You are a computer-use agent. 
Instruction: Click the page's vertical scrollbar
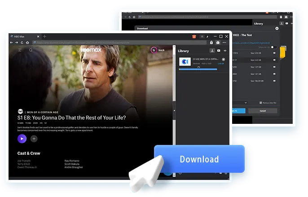tap(174, 79)
